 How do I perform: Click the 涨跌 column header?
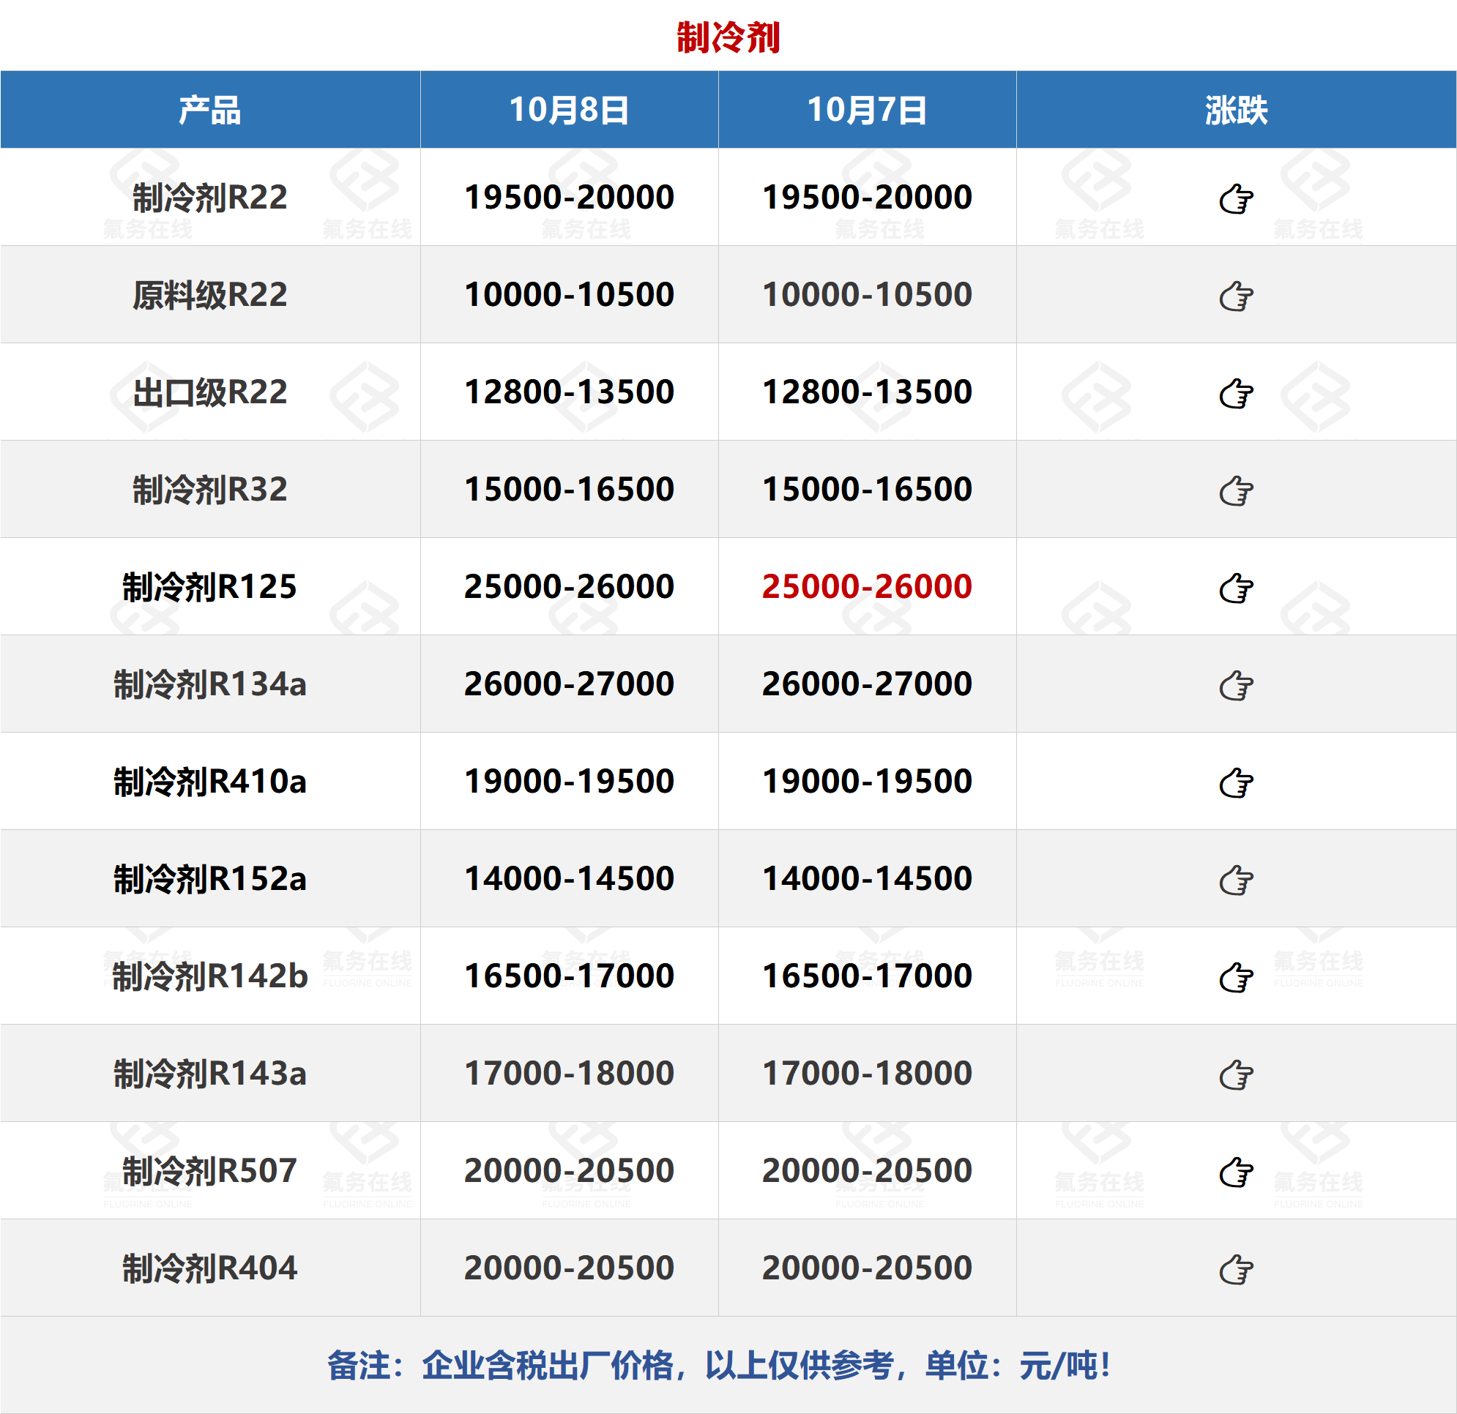coord(1236,110)
